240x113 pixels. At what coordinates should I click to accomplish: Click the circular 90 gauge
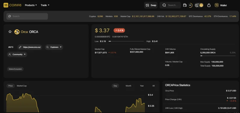click(x=190, y=5)
